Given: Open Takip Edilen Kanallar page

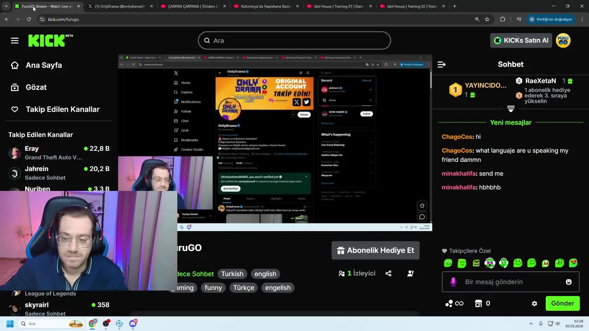Looking at the screenshot, I should 55,109.
